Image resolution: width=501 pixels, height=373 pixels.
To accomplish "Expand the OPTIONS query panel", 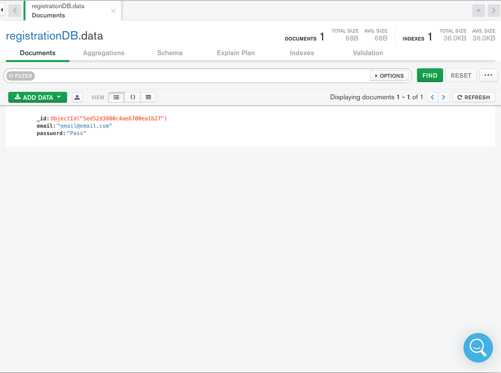I will click(x=390, y=76).
